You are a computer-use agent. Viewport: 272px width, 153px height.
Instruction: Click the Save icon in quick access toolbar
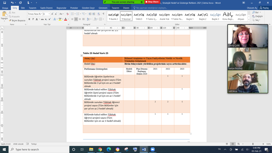coord(5,2)
